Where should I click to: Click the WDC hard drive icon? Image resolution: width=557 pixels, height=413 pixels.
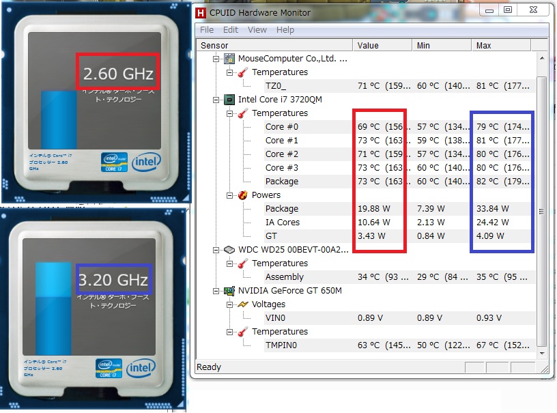229,250
